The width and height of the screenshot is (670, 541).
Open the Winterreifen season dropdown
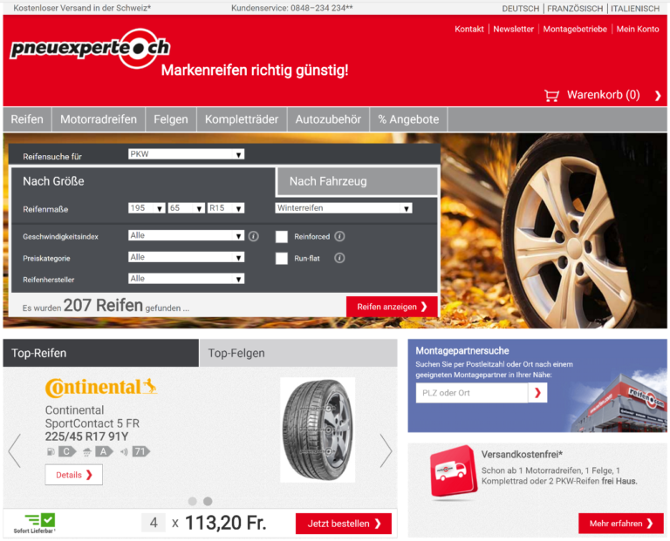click(343, 208)
